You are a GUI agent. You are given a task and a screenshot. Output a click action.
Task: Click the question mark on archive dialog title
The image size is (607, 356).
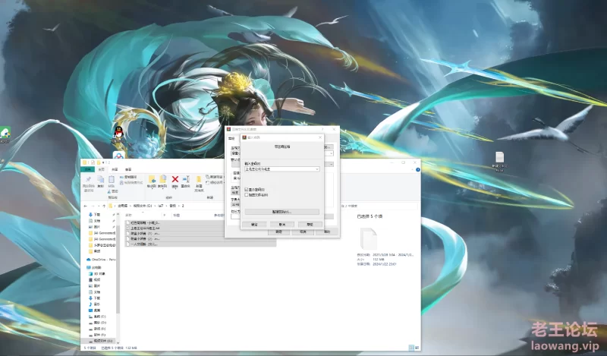pyautogui.click(x=322, y=129)
